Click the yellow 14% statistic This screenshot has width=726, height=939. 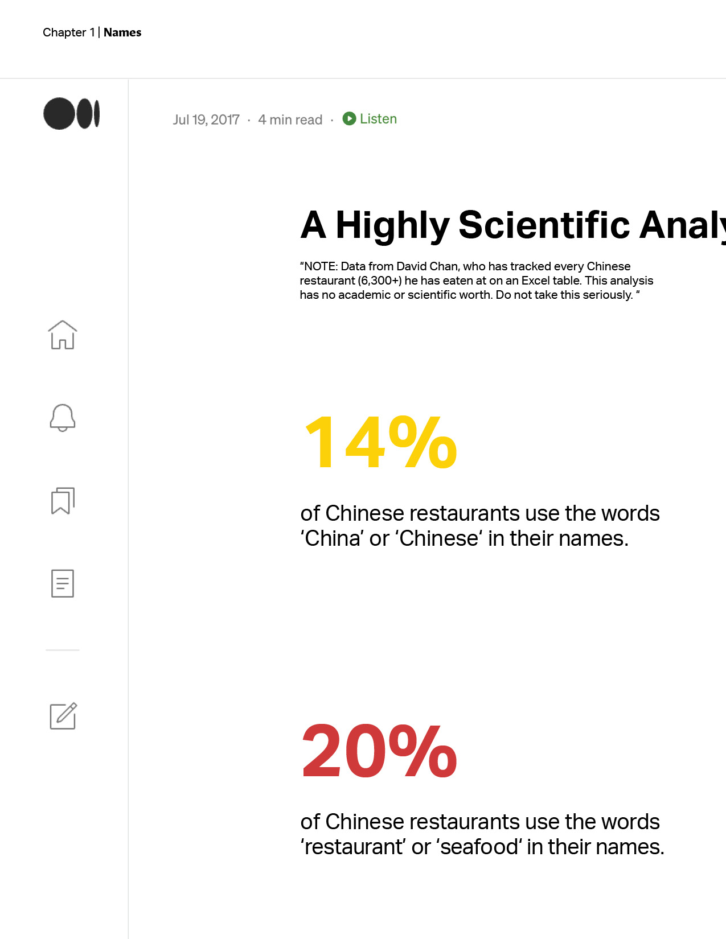click(380, 442)
